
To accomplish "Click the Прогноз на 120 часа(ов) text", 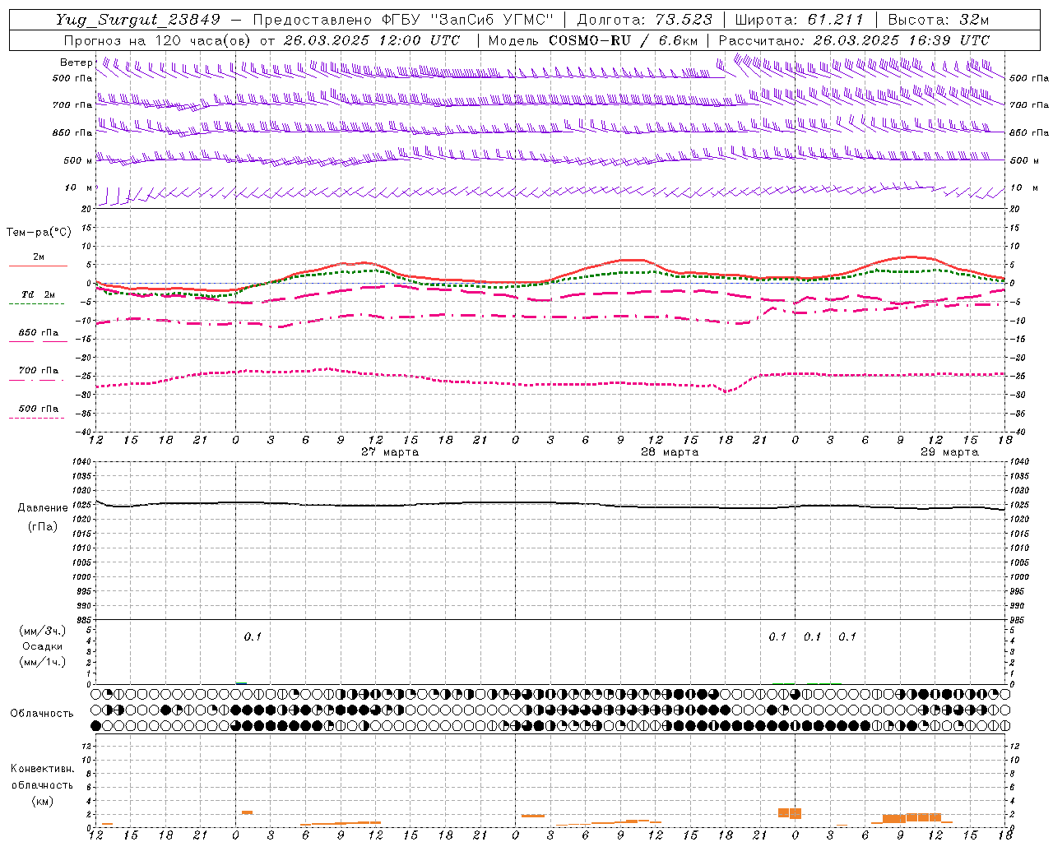I will (158, 40).
